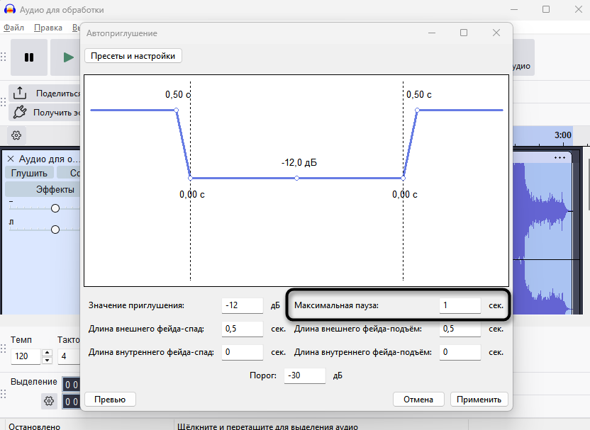Toggle Mute (Глушить) on the track

pos(29,173)
